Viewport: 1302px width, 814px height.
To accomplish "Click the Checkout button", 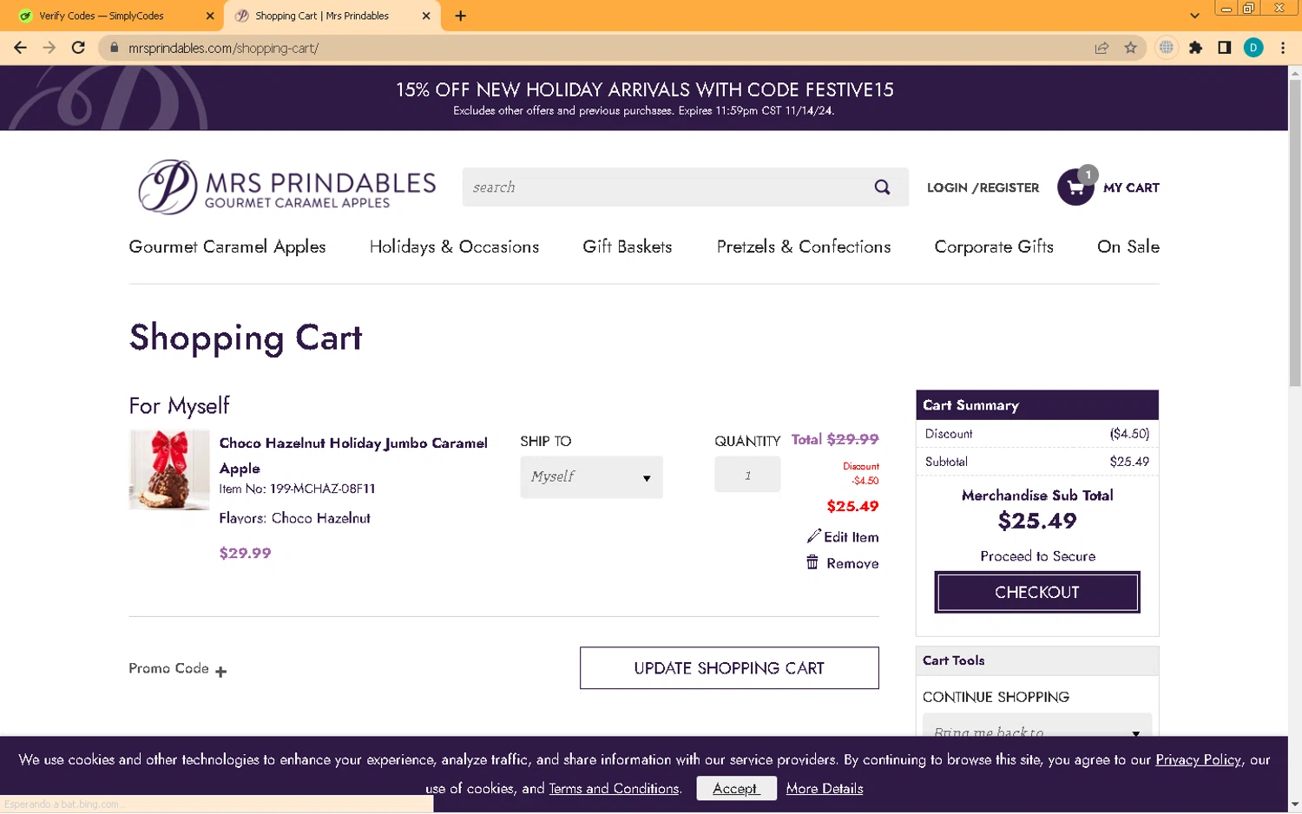I will coord(1036,592).
